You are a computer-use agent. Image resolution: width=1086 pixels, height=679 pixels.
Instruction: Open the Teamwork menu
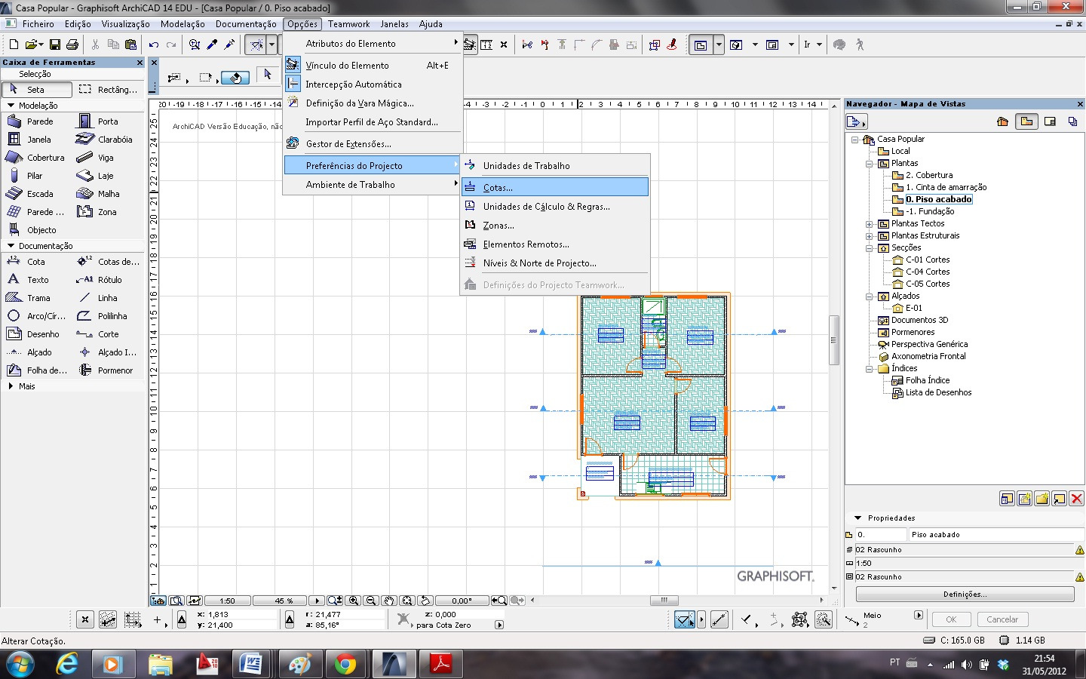pos(348,24)
